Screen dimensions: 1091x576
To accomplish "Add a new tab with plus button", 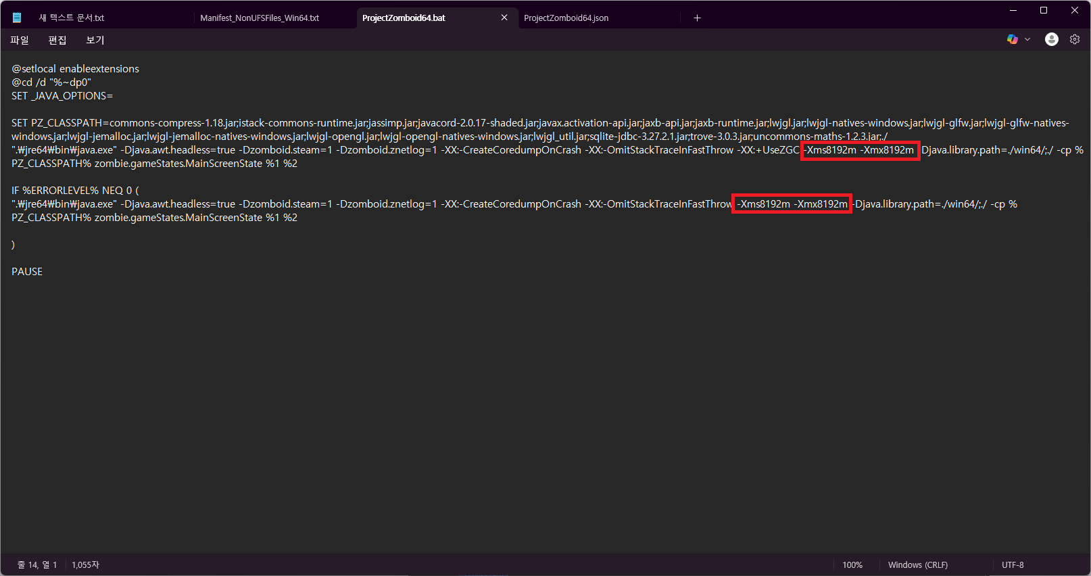I will (x=697, y=18).
